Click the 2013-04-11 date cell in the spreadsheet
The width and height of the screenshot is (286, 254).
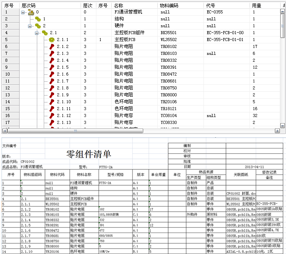[x=254, y=167]
